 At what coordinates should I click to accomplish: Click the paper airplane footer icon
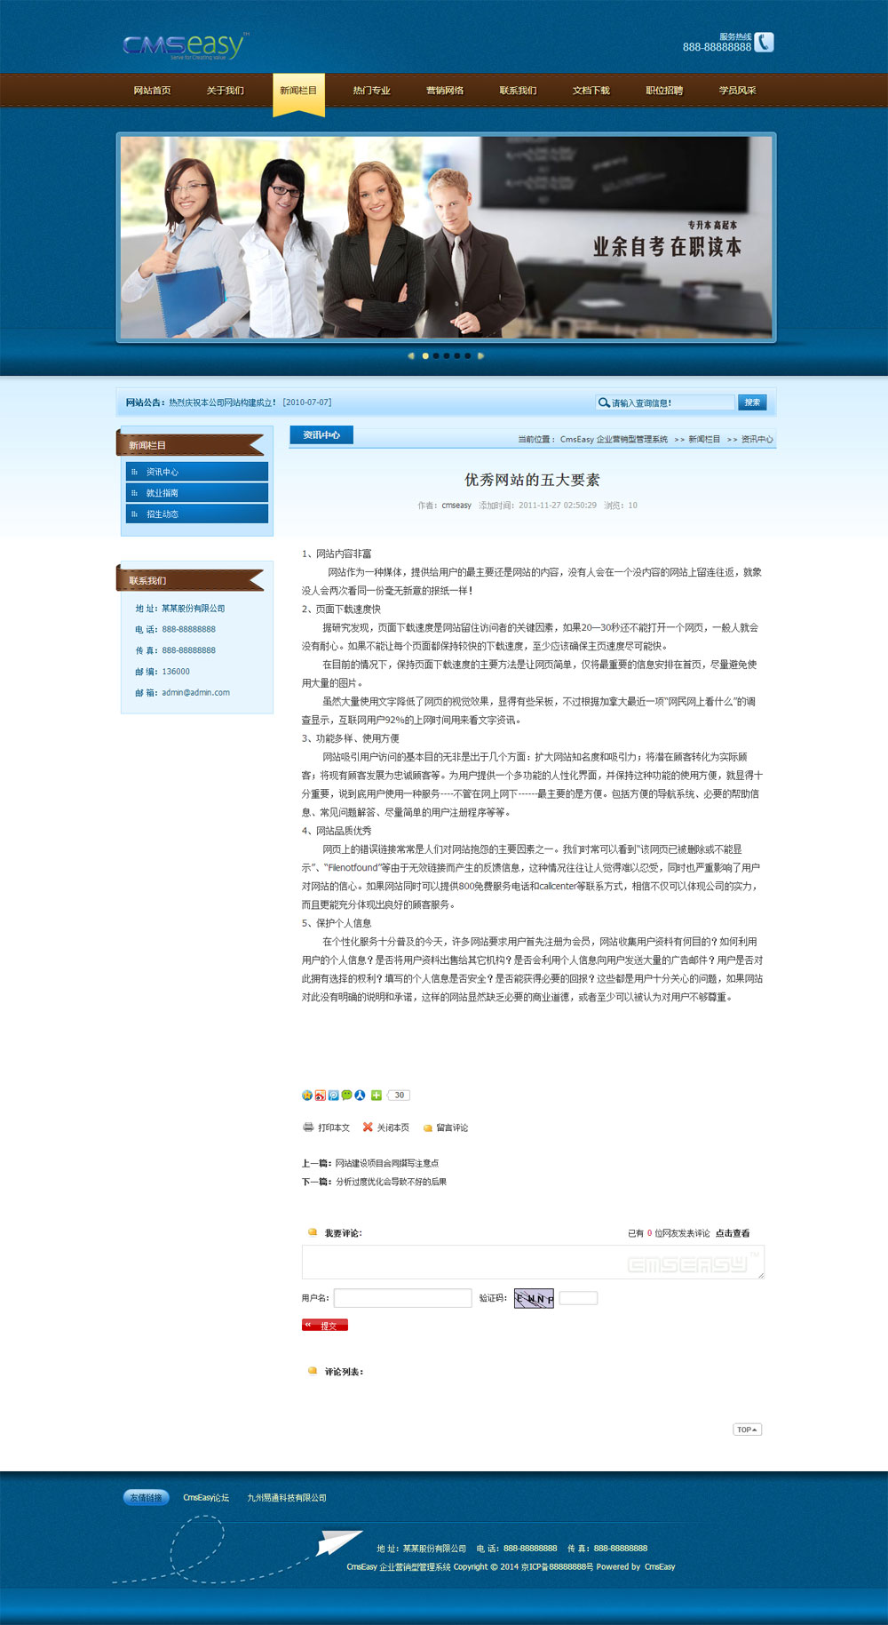339,1541
